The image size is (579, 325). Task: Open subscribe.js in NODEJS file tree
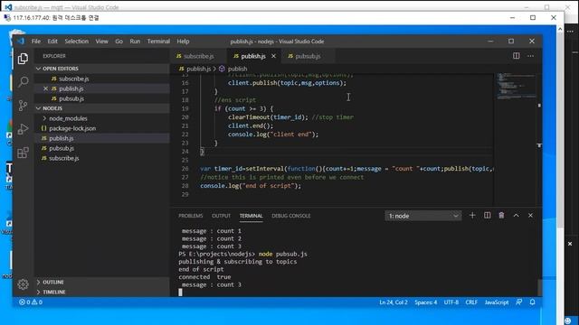click(102, 158)
